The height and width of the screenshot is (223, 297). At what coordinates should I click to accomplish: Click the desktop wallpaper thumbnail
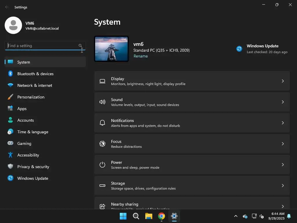(111, 49)
